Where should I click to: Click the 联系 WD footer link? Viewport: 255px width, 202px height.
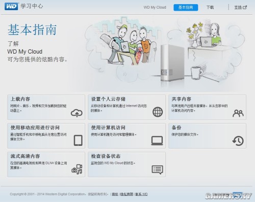coord(141,194)
